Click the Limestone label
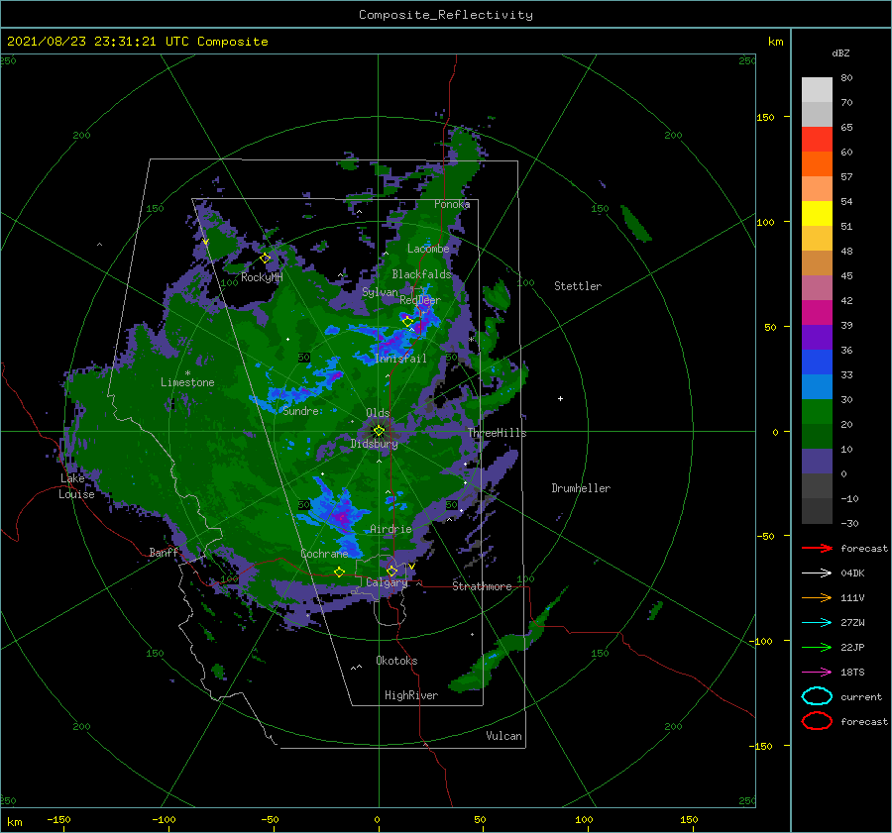Viewport: 892px width, 833px height. coord(187,382)
